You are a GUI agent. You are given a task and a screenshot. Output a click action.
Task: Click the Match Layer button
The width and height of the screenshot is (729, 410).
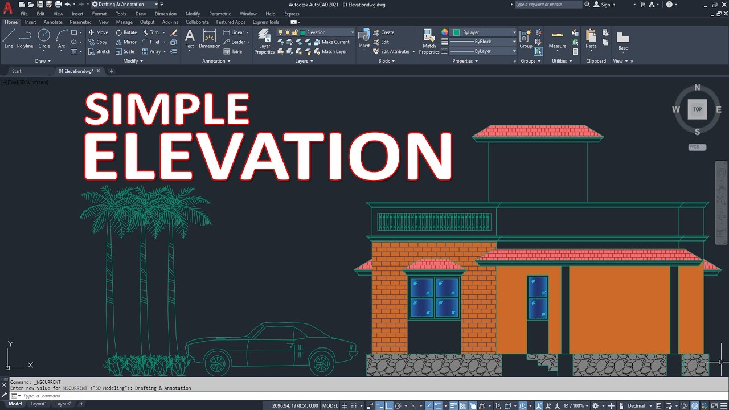(330, 51)
